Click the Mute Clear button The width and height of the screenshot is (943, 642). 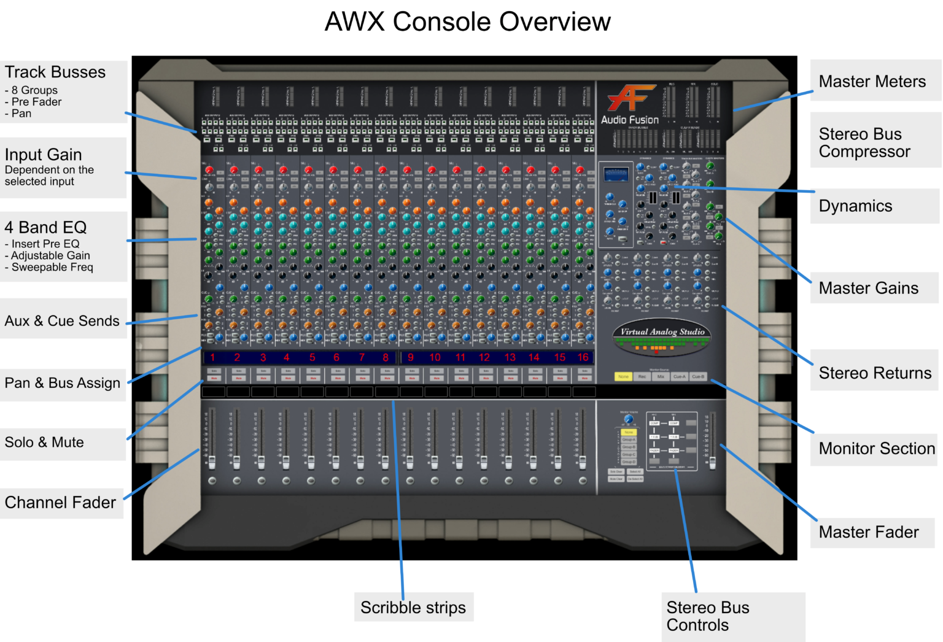616,479
